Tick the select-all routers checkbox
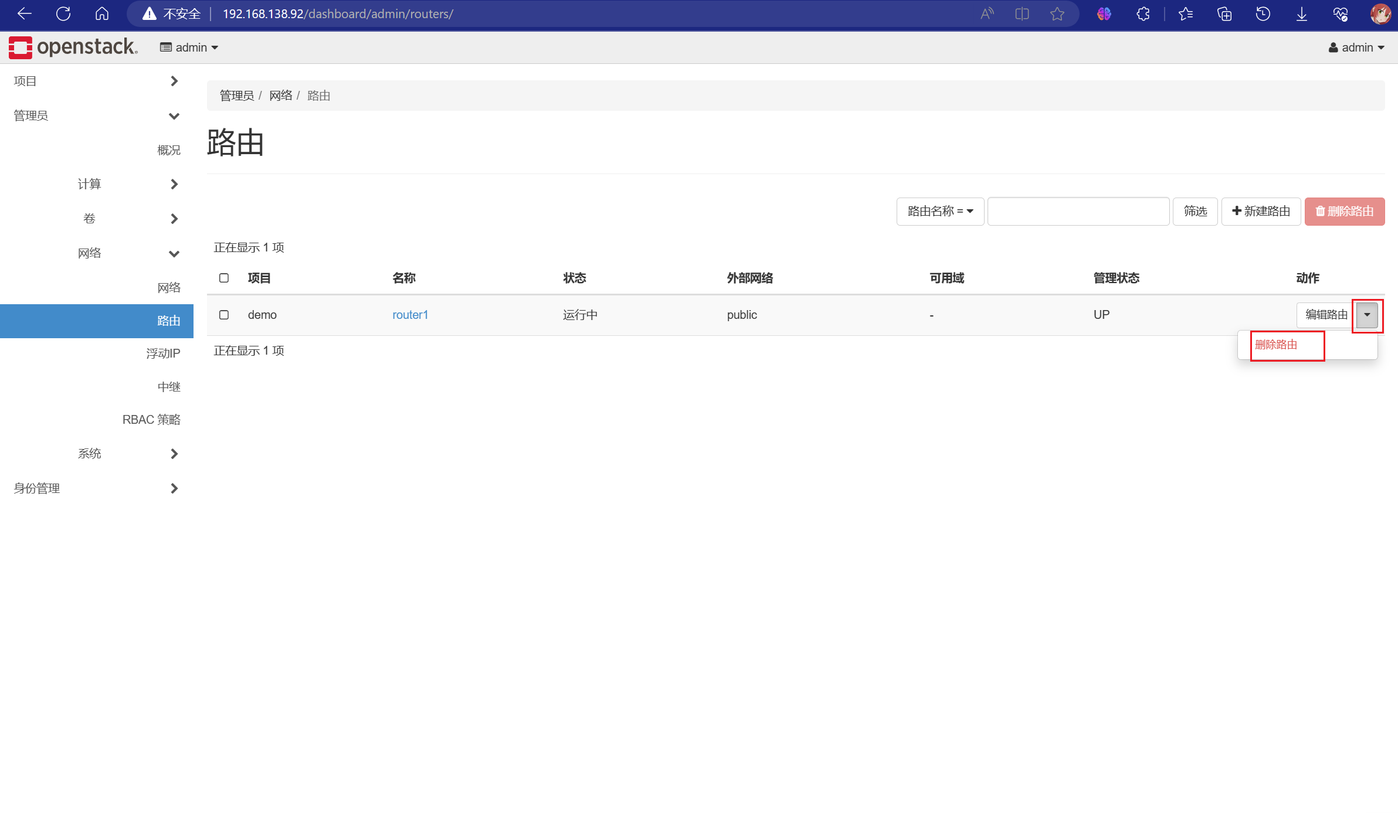Image resolution: width=1398 pixels, height=813 pixels. point(224,278)
